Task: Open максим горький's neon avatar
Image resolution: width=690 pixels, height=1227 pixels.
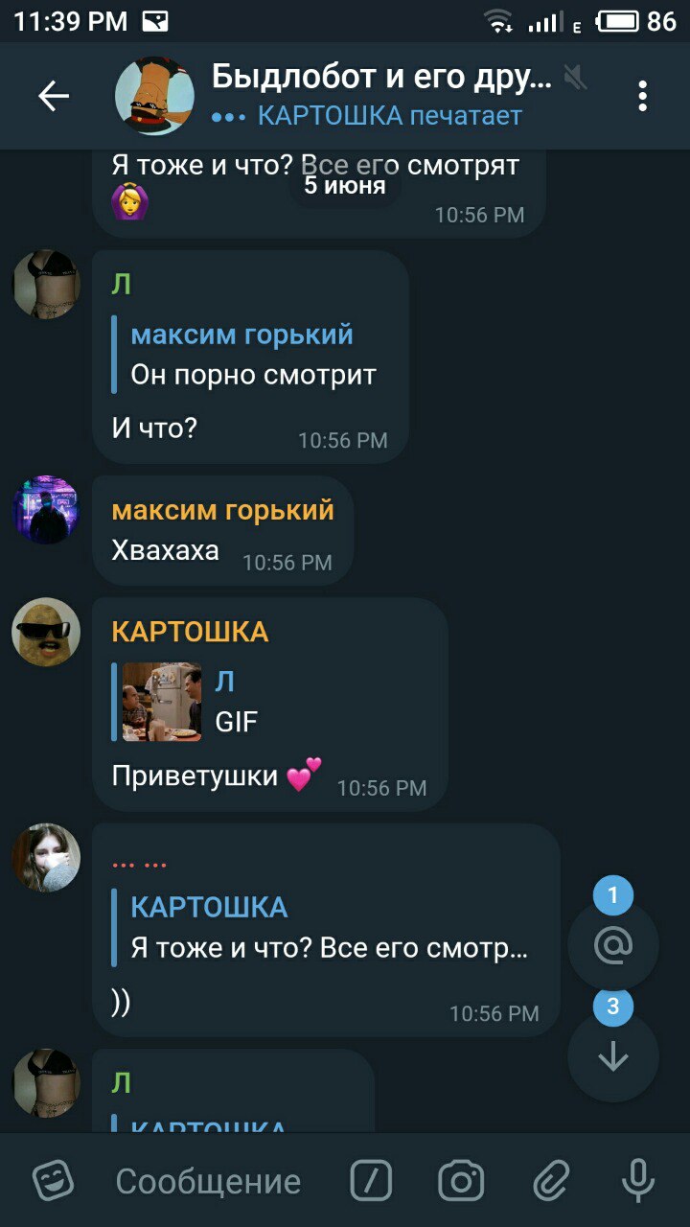Action: click(46, 510)
